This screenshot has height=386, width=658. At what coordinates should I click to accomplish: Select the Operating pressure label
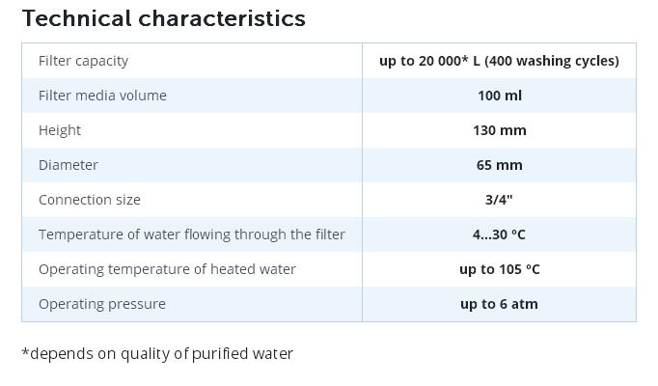click(x=102, y=304)
